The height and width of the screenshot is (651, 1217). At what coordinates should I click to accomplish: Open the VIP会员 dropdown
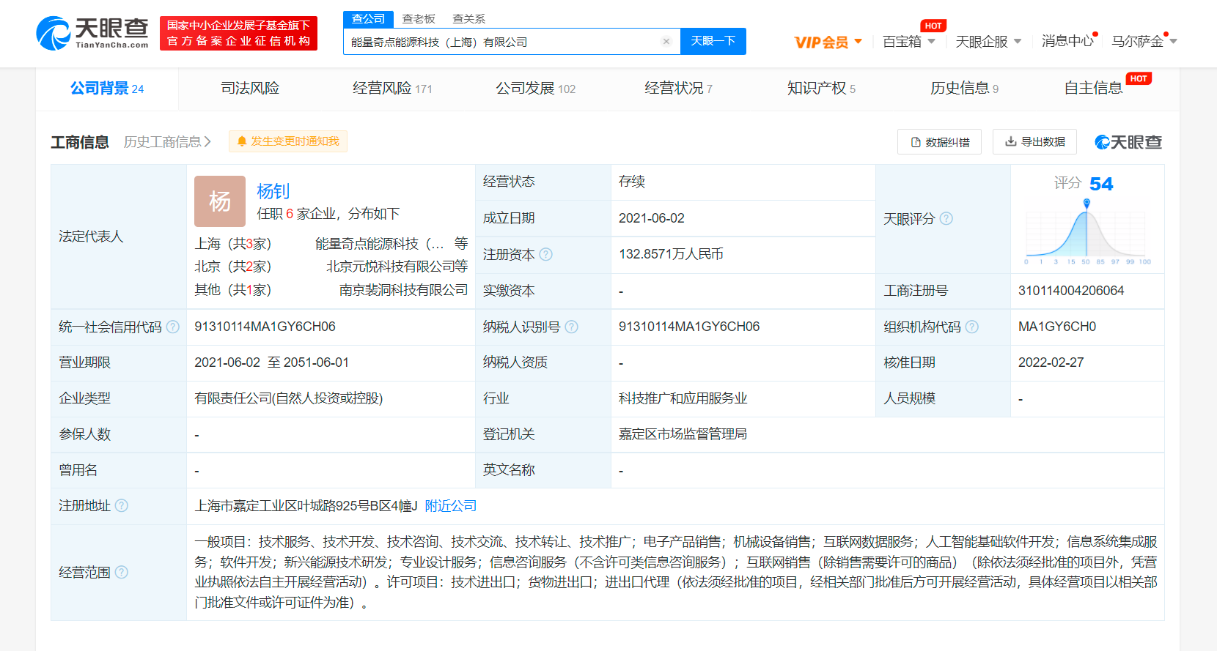[828, 42]
